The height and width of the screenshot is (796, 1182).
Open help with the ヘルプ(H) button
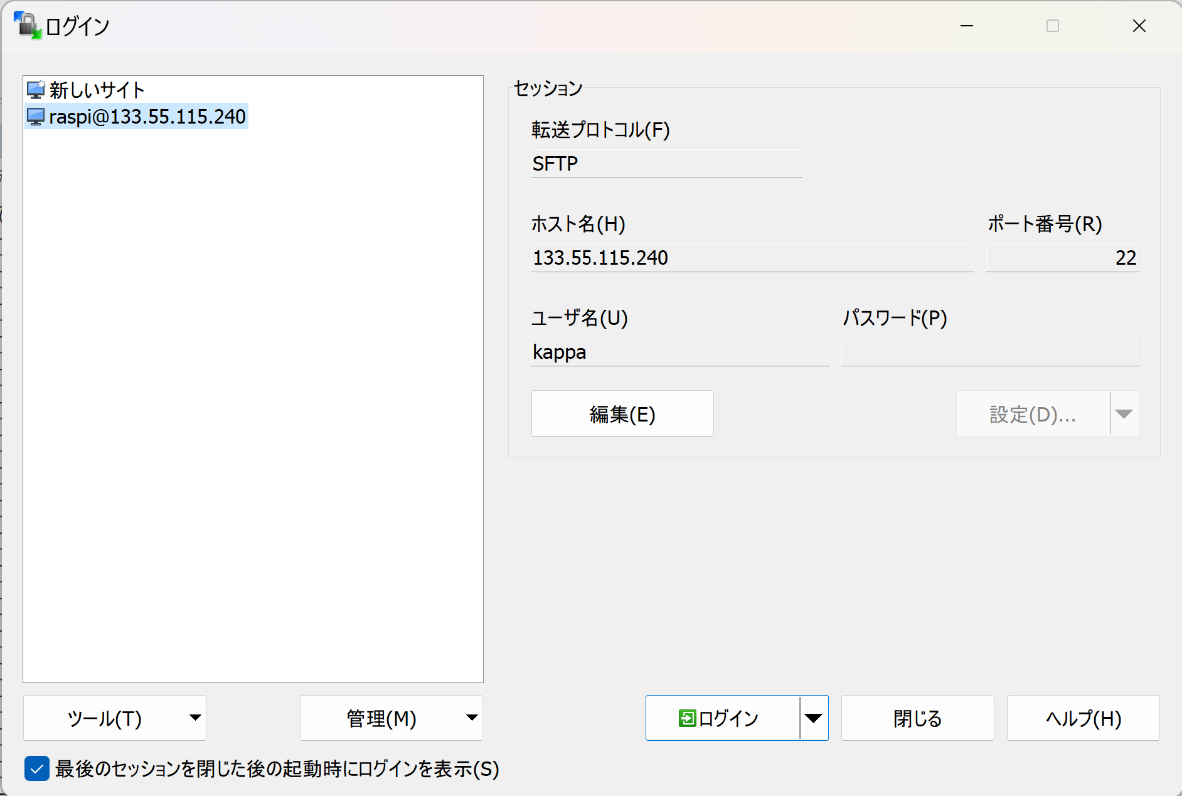click(x=1083, y=718)
